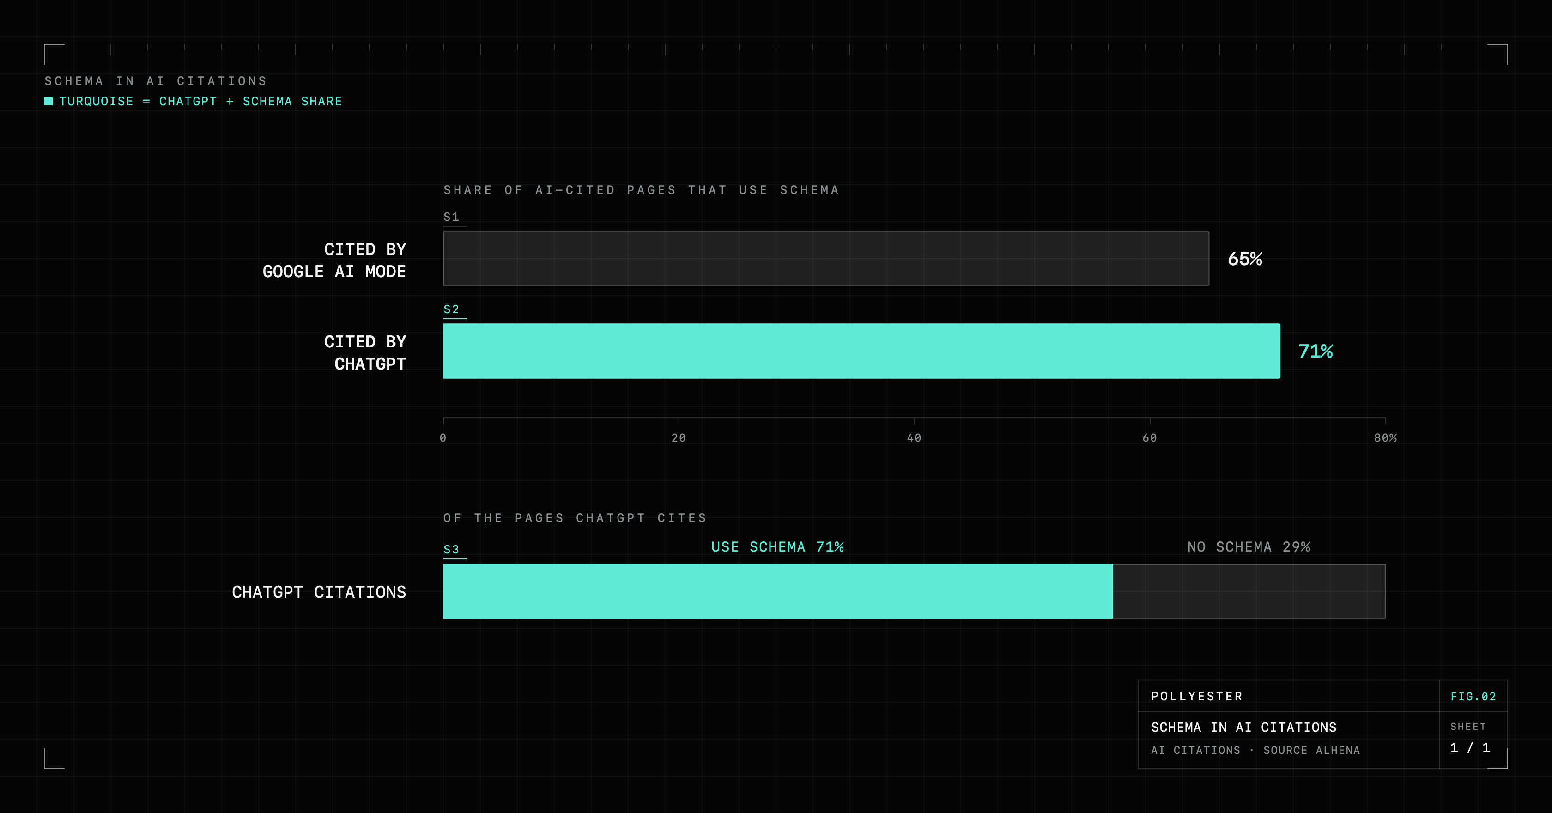The width and height of the screenshot is (1552, 813).
Task: Click the POLLYESTER title block name
Action: [x=1196, y=697]
